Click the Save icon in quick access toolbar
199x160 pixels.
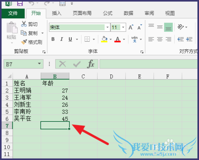[x=20, y=3]
